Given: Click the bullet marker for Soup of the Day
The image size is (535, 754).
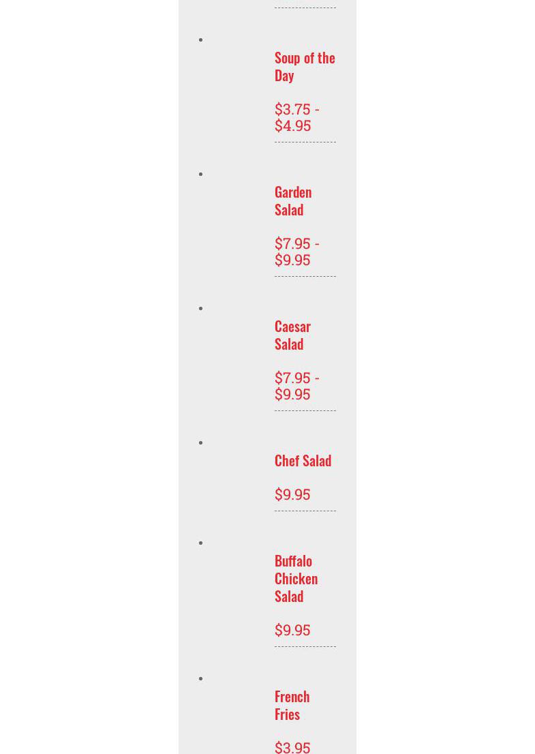Looking at the screenshot, I should [201, 40].
